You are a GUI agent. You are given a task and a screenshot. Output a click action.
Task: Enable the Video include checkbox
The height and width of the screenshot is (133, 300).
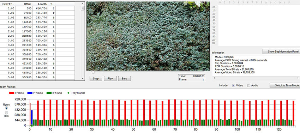click(233, 85)
